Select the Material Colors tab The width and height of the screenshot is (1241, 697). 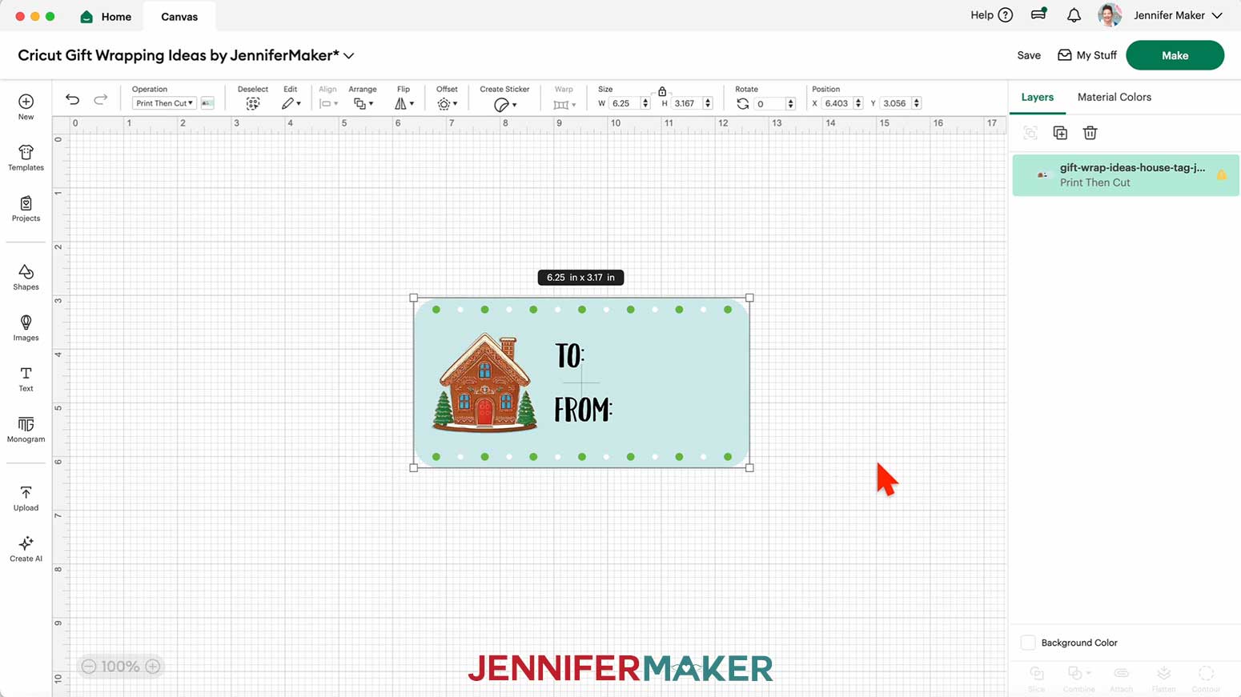[1114, 97]
